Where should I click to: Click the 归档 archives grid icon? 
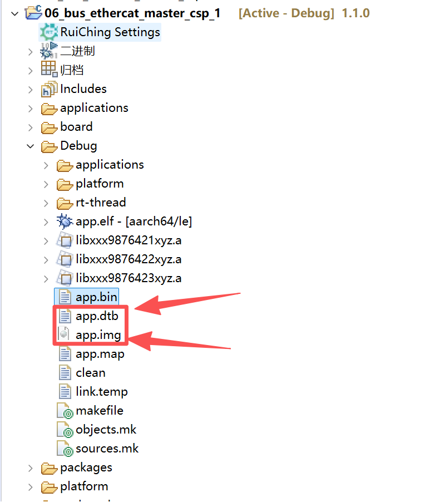pyautogui.click(x=49, y=69)
